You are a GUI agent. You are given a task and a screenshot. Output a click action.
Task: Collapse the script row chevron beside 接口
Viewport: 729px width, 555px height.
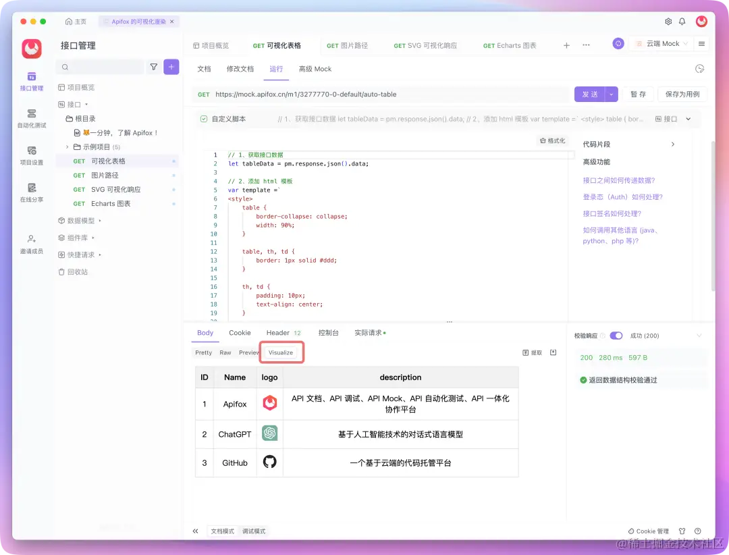click(x=688, y=119)
